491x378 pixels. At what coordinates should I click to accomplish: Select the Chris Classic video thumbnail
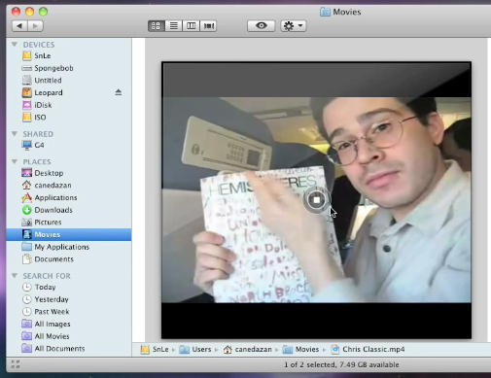tap(317, 200)
